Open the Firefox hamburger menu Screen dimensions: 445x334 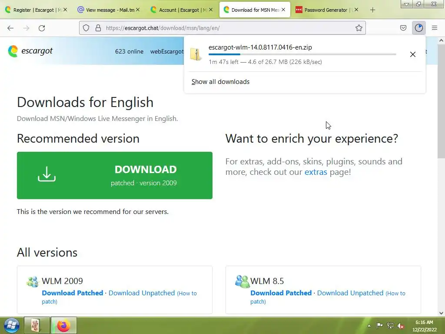click(435, 28)
